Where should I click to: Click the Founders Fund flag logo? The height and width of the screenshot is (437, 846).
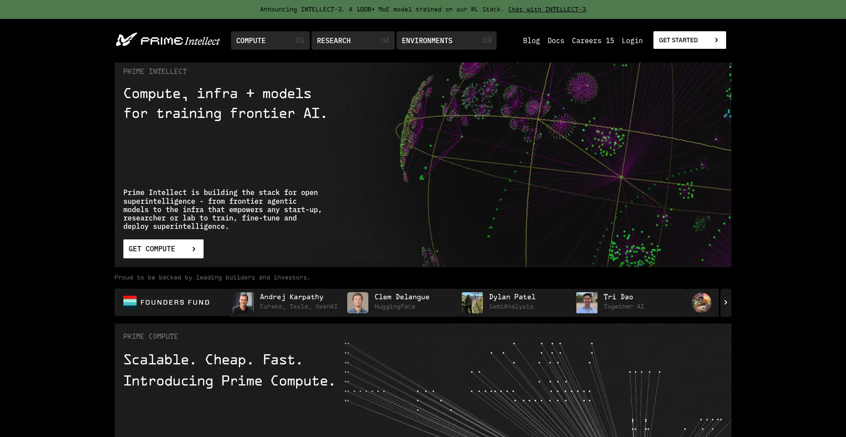click(x=130, y=302)
